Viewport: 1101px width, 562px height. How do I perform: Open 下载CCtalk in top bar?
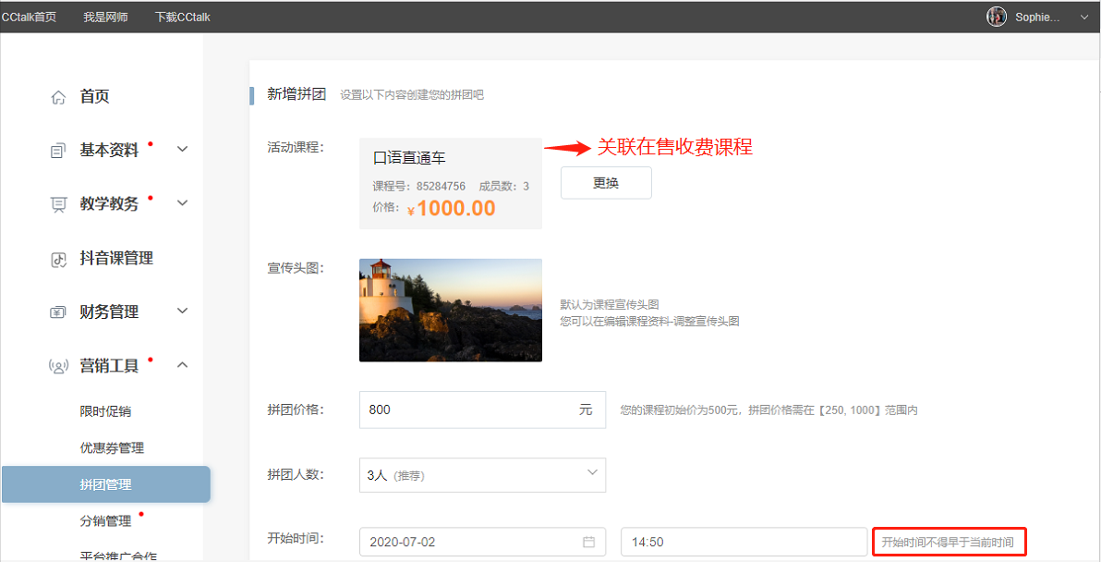183,17
